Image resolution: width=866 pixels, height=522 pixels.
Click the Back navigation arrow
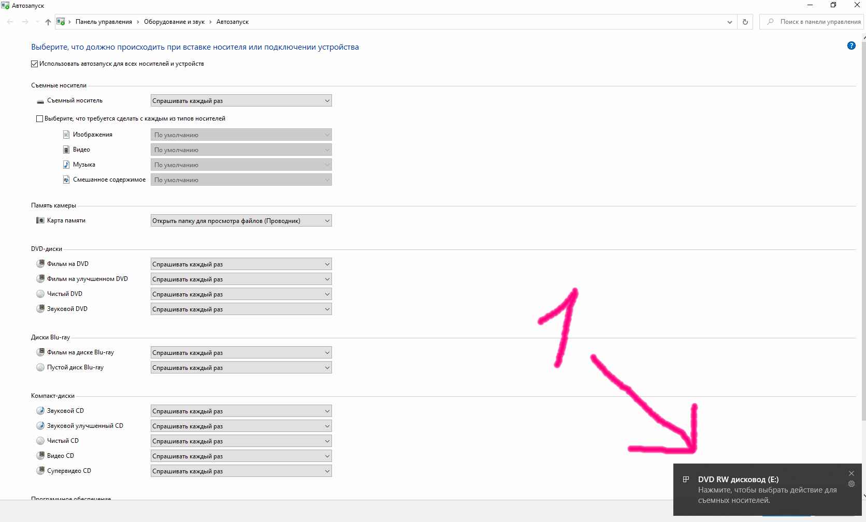click(10, 22)
